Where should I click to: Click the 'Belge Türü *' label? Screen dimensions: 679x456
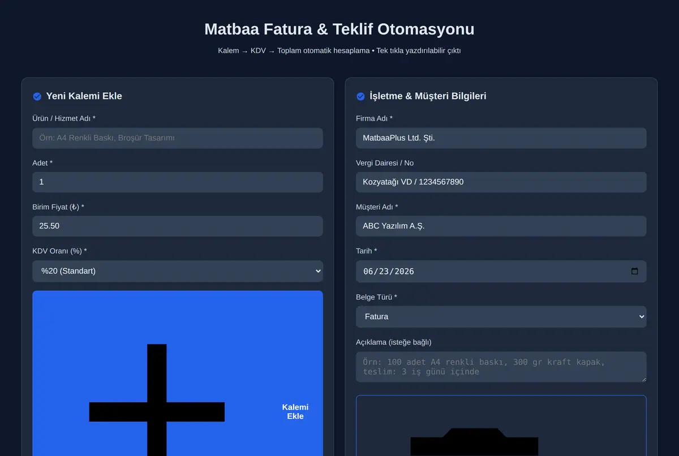pyautogui.click(x=377, y=297)
